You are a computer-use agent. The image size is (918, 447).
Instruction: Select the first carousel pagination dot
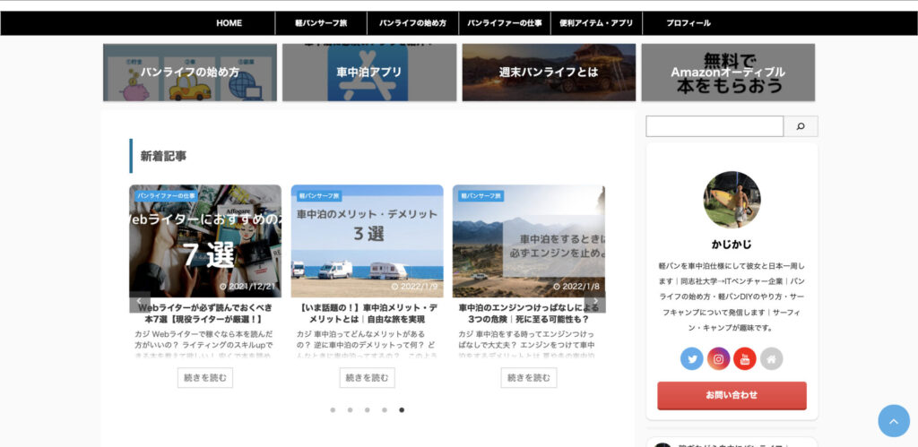[x=333, y=410]
